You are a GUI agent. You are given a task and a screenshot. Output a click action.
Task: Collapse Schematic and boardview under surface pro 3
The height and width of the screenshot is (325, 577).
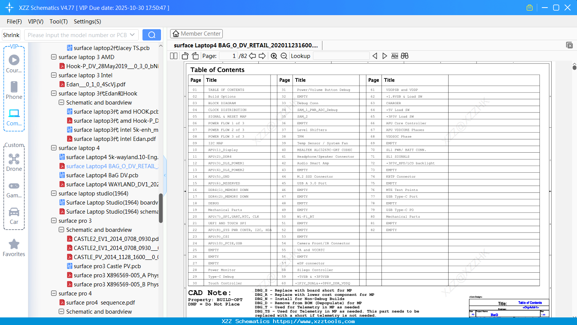click(61, 230)
